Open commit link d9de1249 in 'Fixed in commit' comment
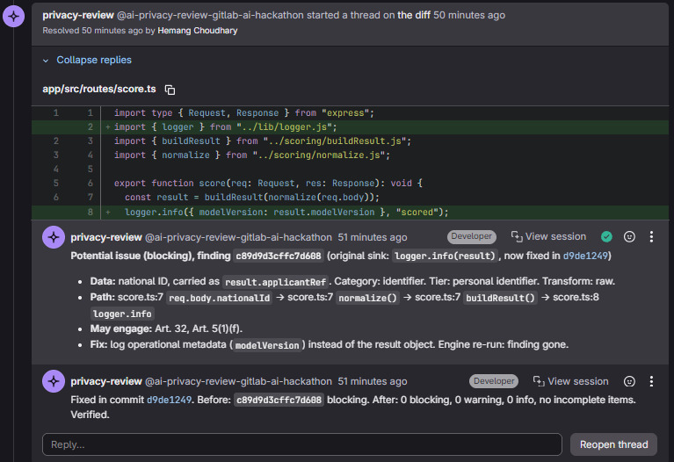674x462 pixels. tap(169, 400)
